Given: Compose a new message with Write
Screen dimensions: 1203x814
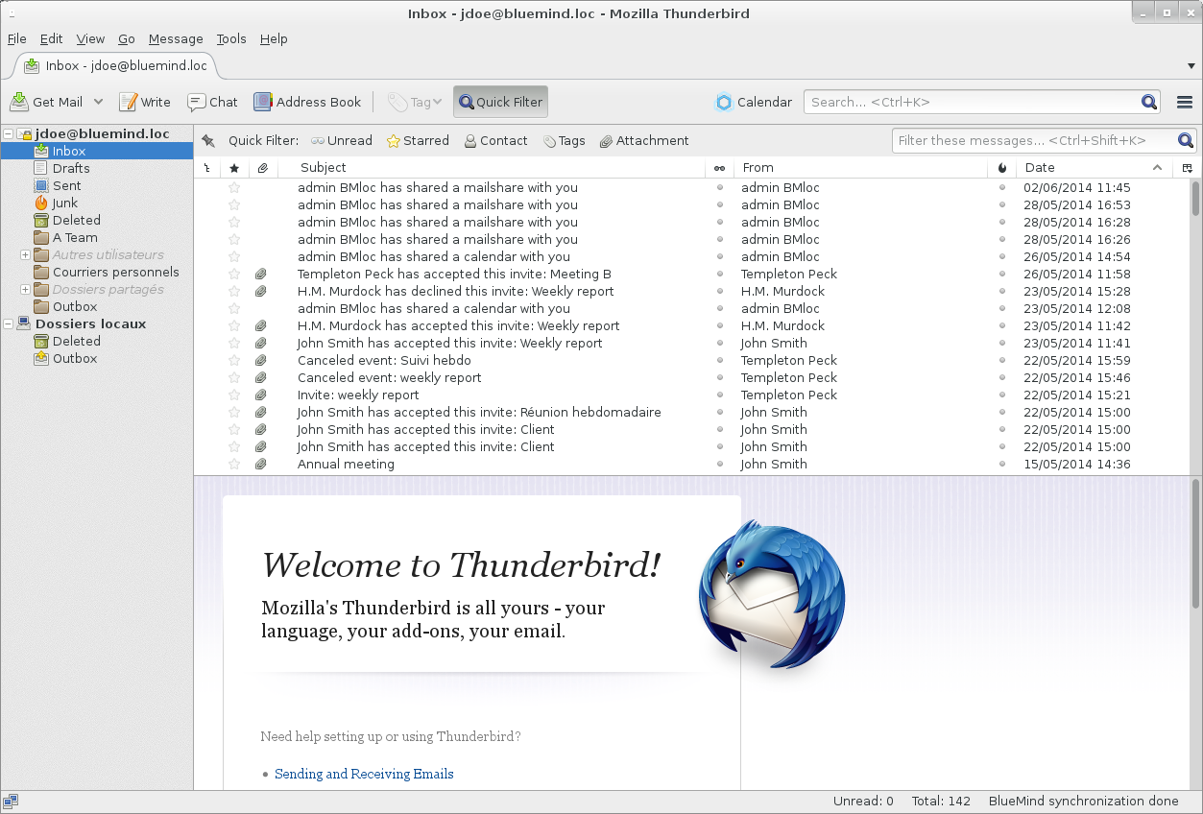Looking at the screenshot, I should coord(145,102).
